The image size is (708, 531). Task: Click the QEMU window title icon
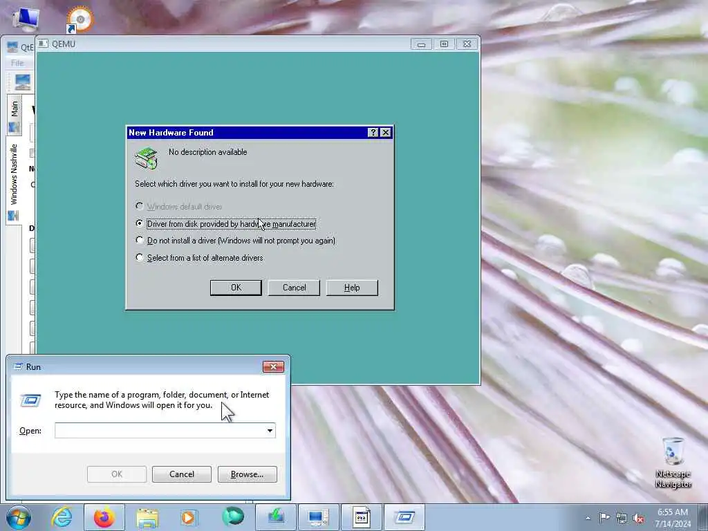coord(44,44)
